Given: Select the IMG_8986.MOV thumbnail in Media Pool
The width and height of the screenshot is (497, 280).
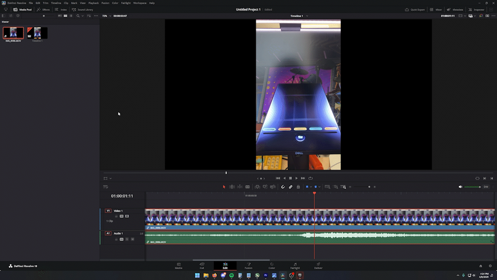Looking at the screenshot, I should pyautogui.click(x=13, y=33).
